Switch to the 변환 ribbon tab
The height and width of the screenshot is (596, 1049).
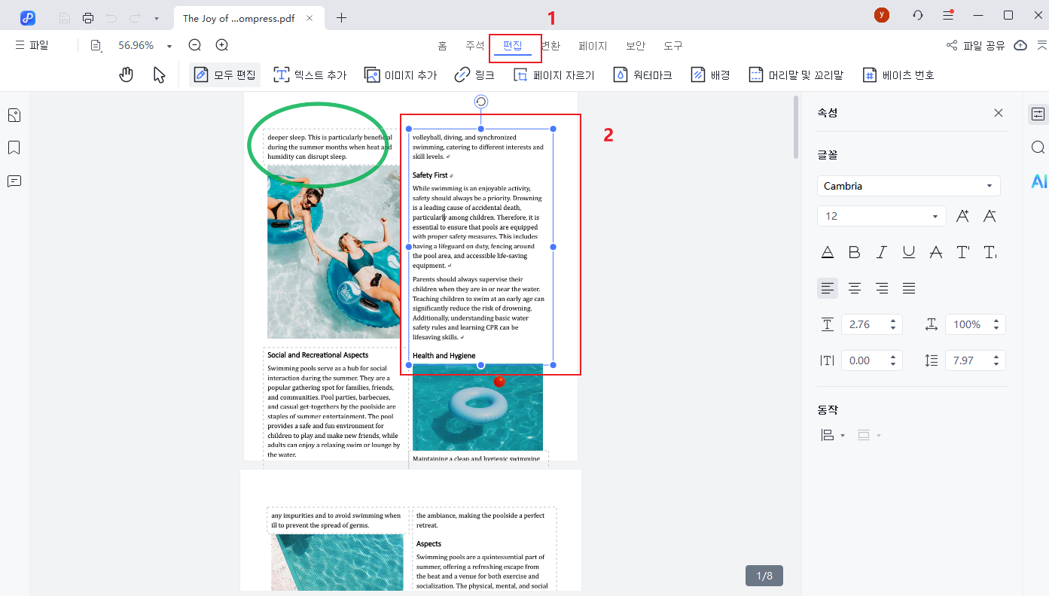click(550, 45)
